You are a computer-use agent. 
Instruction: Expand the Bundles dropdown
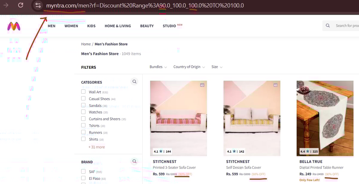158,67
